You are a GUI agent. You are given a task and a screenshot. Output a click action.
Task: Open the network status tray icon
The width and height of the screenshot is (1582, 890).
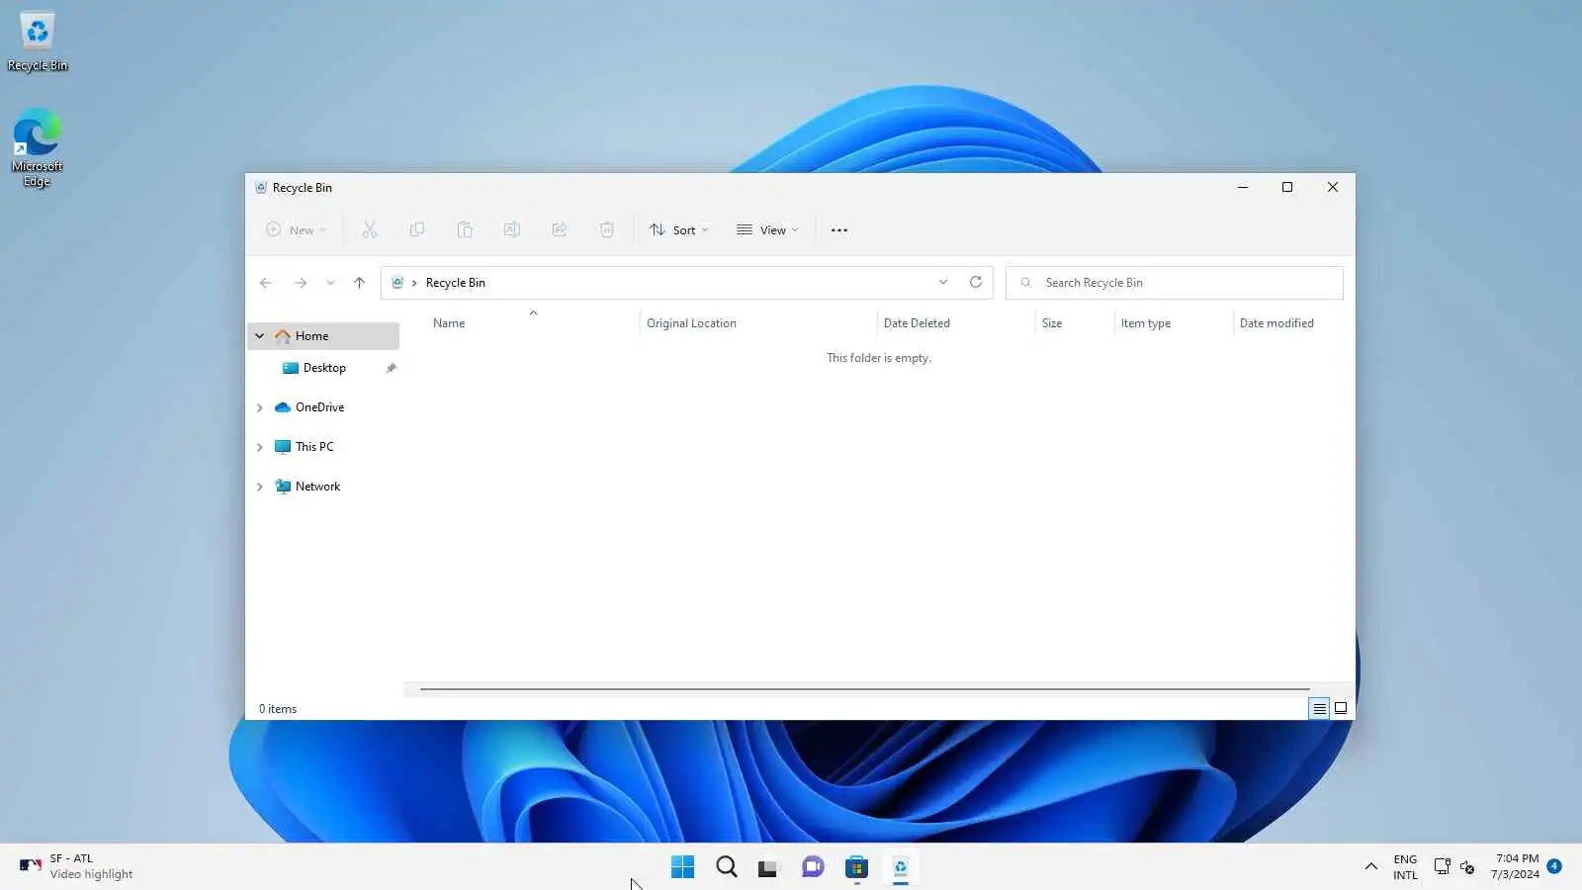pos(1442,867)
